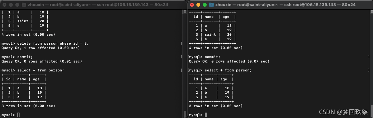Click the empty cursor box at left mysql prompt
The height and width of the screenshot is (118, 373).
19,115
